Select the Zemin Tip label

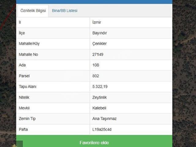[x=27, y=119]
